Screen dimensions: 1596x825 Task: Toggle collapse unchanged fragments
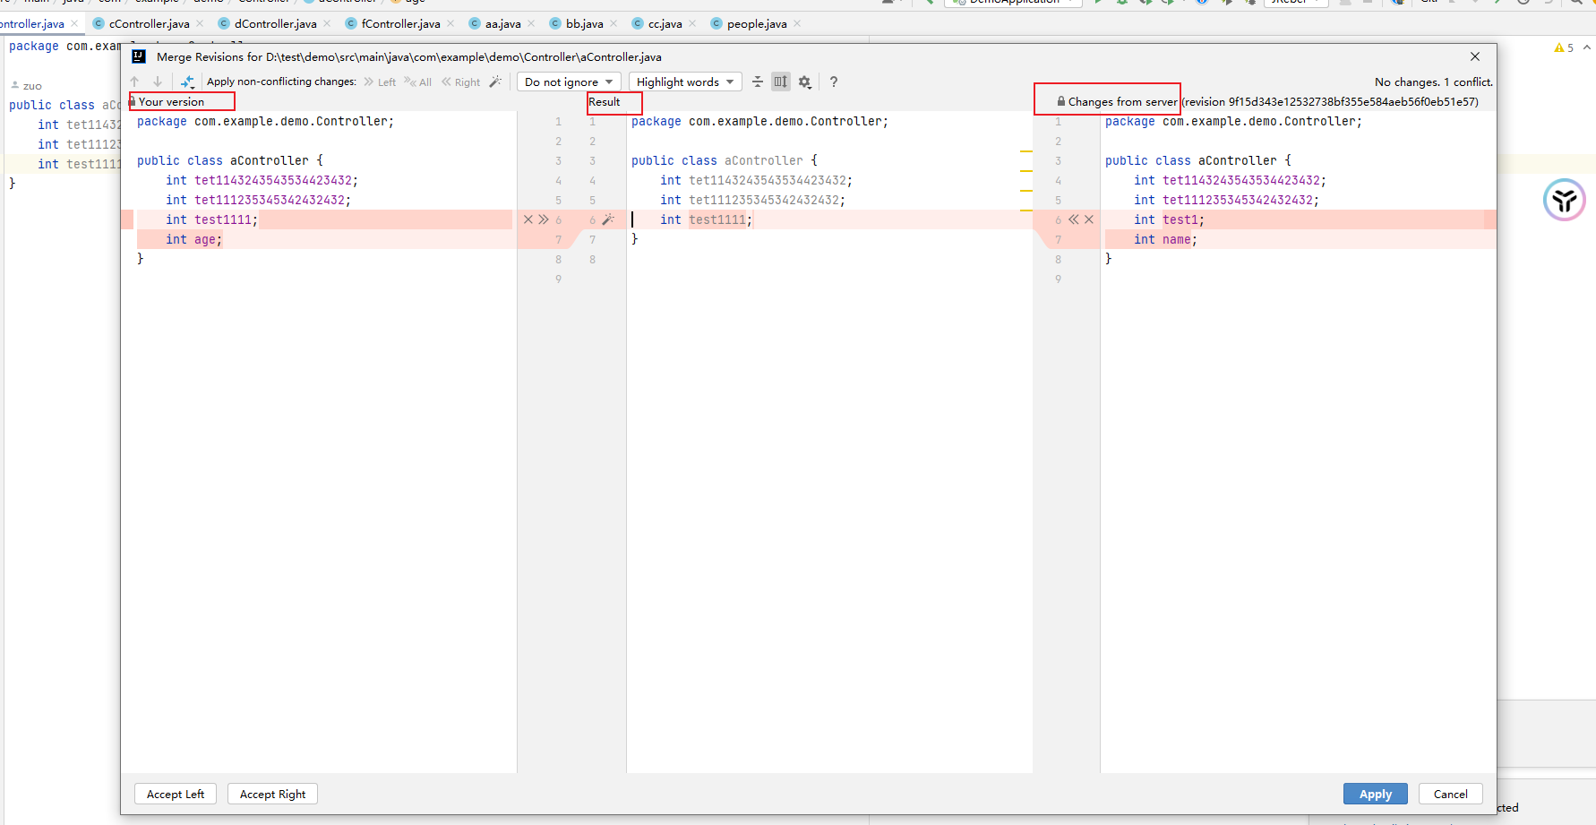758,82
